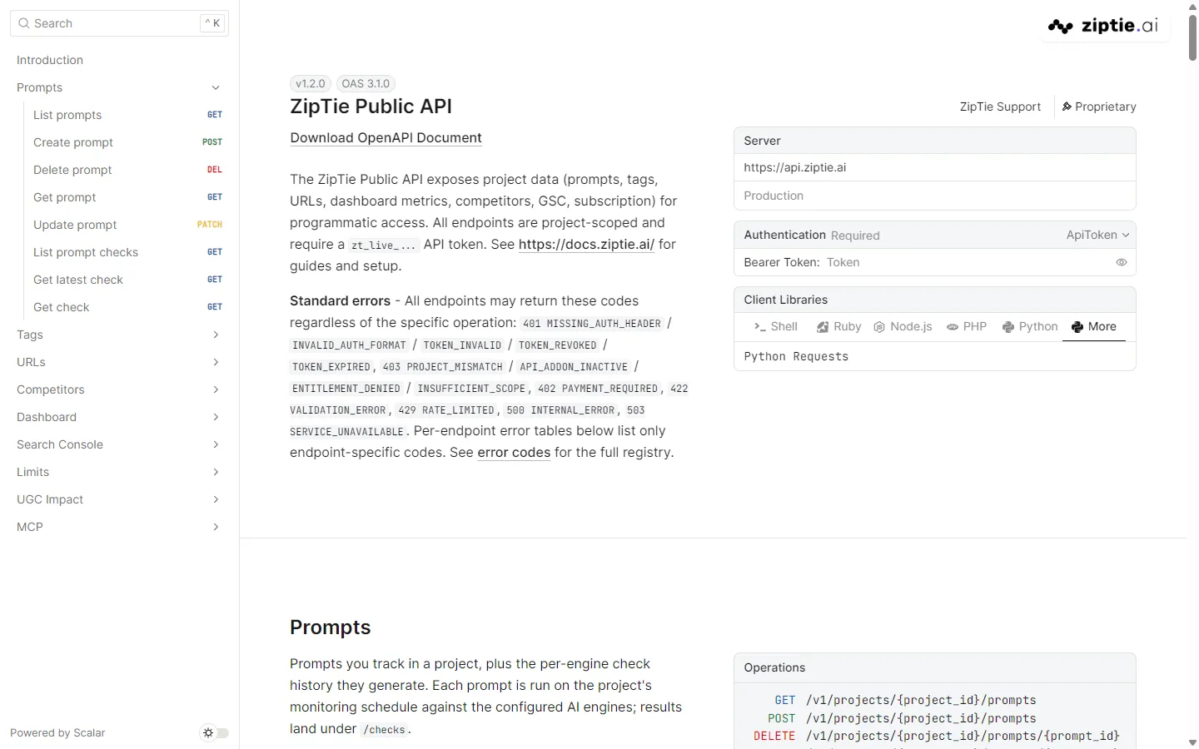Expand the Limits sidebar section

(120, 472)
